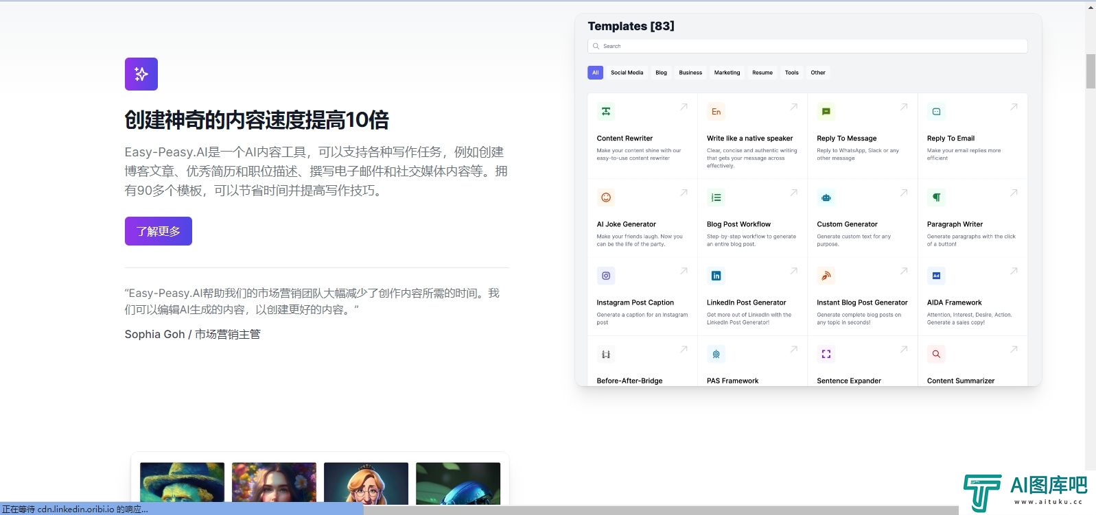This screenshot has height=515, width=1096.
Task: Select the Tools filter tab
Action: click(x=792, y=73)
